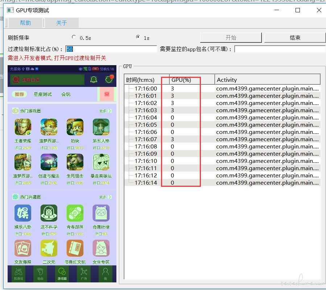Click the overdraw percentage input field

(x=111, y=49)
